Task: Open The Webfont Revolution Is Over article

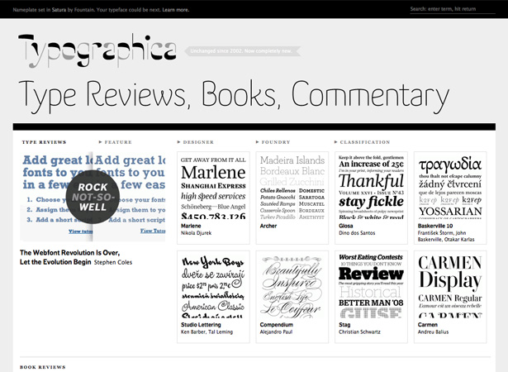Action: [69, 257]
